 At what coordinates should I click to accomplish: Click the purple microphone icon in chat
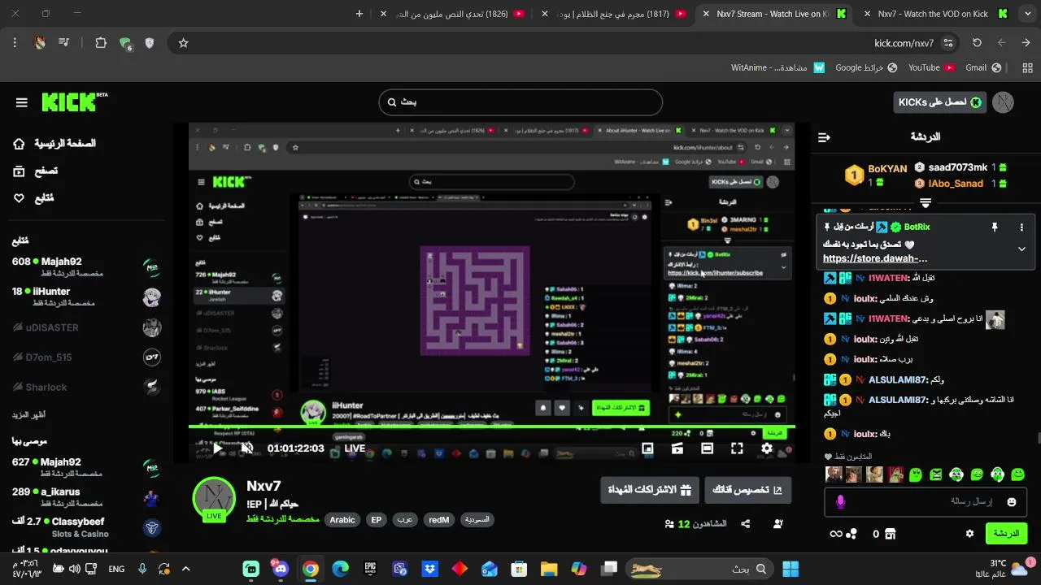click(x=840, y=502)
